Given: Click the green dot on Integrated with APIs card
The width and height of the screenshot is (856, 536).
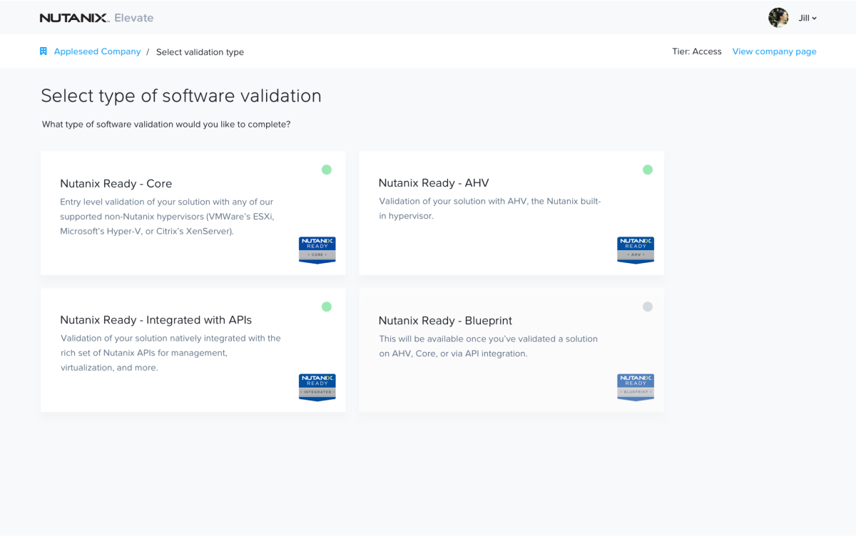Looking at the screenshot, I should click(x=327, y=306).
